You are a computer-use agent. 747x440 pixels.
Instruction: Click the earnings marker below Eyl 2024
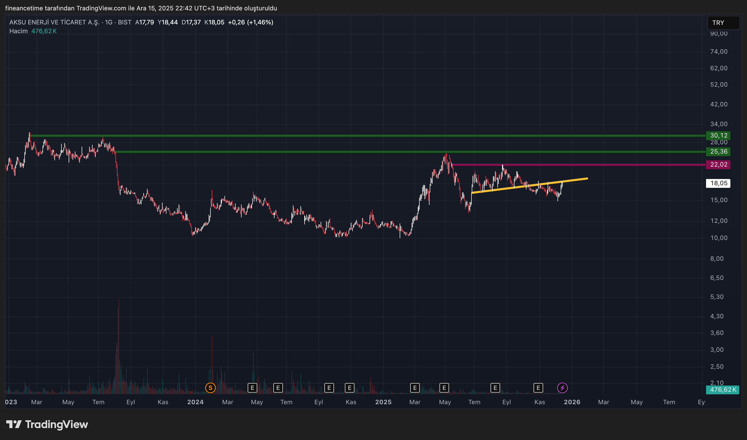click(329, 388)
